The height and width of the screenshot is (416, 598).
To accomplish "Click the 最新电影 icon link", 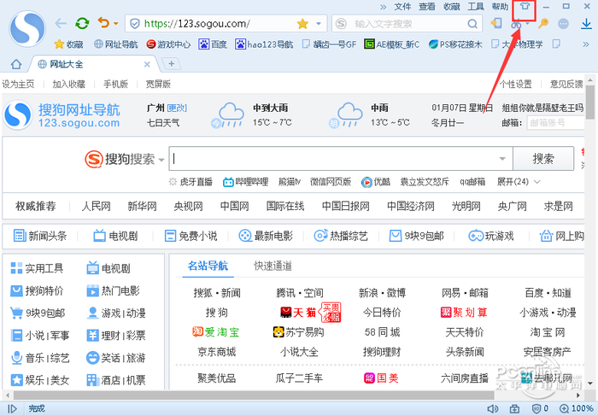I will pos(266,236).
